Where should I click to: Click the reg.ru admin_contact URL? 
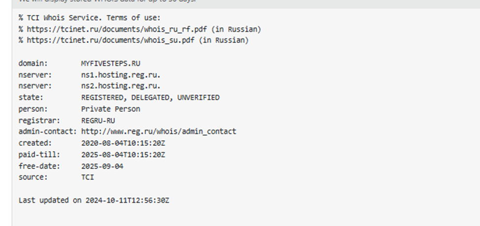tap(159, 131)
